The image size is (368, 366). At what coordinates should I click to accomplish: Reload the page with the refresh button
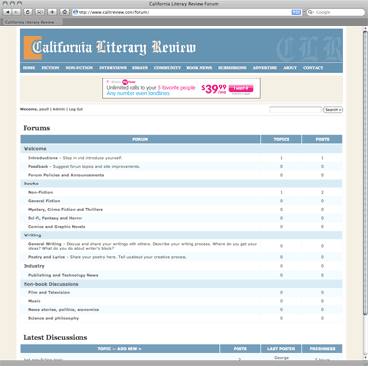click(x=27, y=12)
